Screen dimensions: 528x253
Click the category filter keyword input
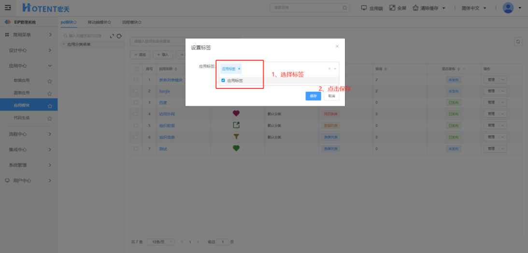pyautogui.click(x=85, y=36)
